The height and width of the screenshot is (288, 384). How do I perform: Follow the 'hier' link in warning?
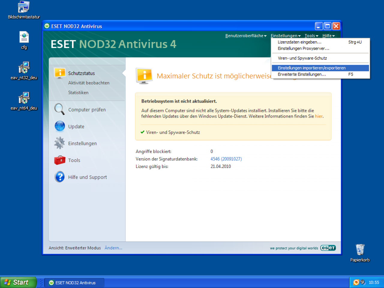(319, 116)
